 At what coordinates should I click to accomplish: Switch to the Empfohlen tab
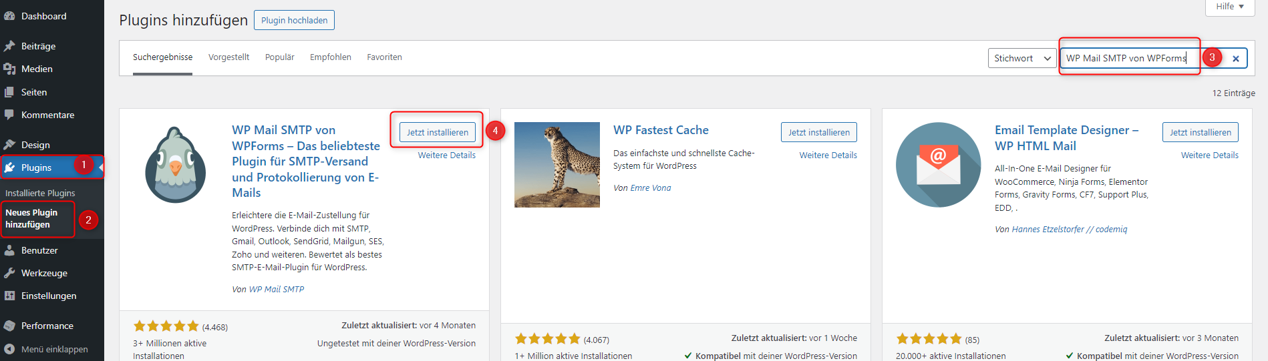click(x=330, y=57)
